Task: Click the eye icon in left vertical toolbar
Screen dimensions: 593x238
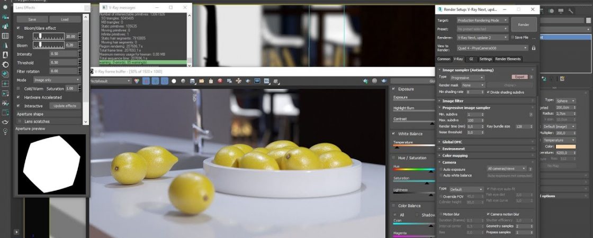Action: [x=5, y=122]
